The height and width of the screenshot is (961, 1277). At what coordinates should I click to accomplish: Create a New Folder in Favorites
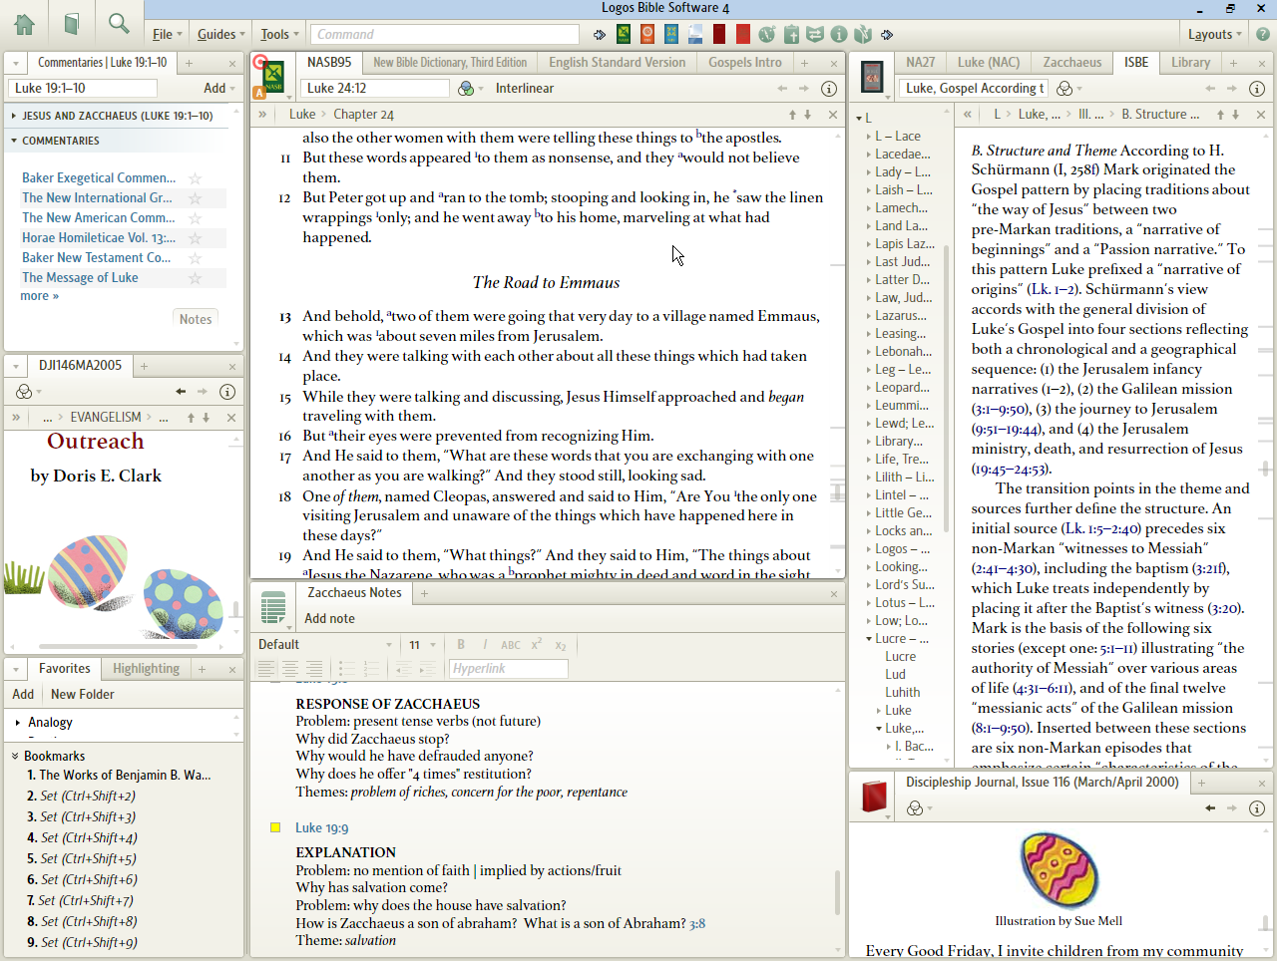(82, 695)
